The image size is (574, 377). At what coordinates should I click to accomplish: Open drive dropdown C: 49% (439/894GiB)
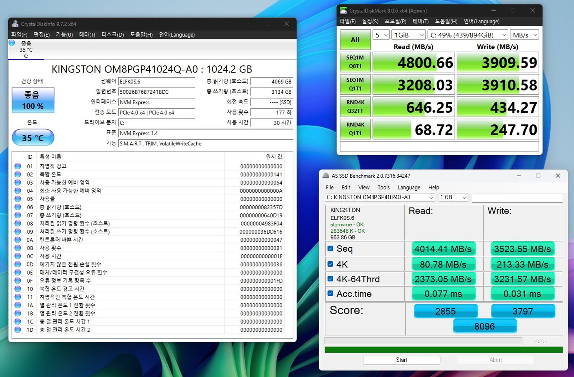click(468, 35)
